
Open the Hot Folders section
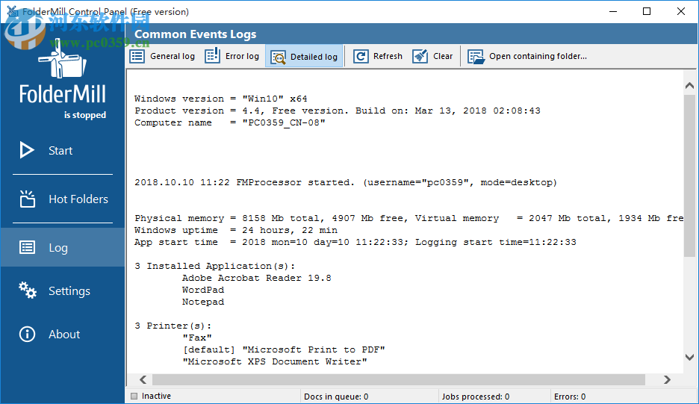click(63, 199)
